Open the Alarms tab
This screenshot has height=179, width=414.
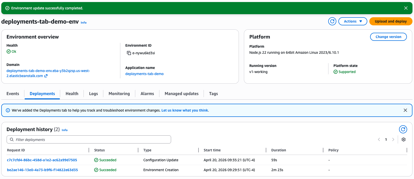click(x=147, y=94)
